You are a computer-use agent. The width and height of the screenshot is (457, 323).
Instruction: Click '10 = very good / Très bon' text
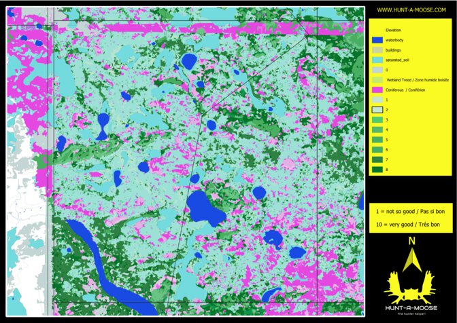pyautogui.click(x=408, y=225)
